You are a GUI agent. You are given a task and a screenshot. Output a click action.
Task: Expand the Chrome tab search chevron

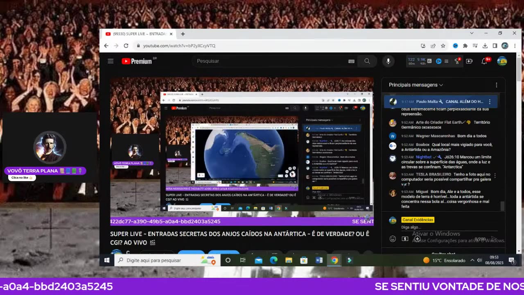click(472, 33)
